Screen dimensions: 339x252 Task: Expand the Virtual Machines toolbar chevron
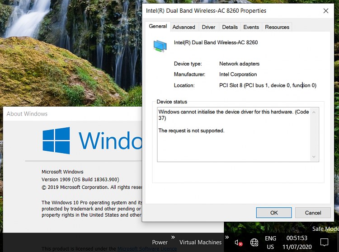click(227, 237)
